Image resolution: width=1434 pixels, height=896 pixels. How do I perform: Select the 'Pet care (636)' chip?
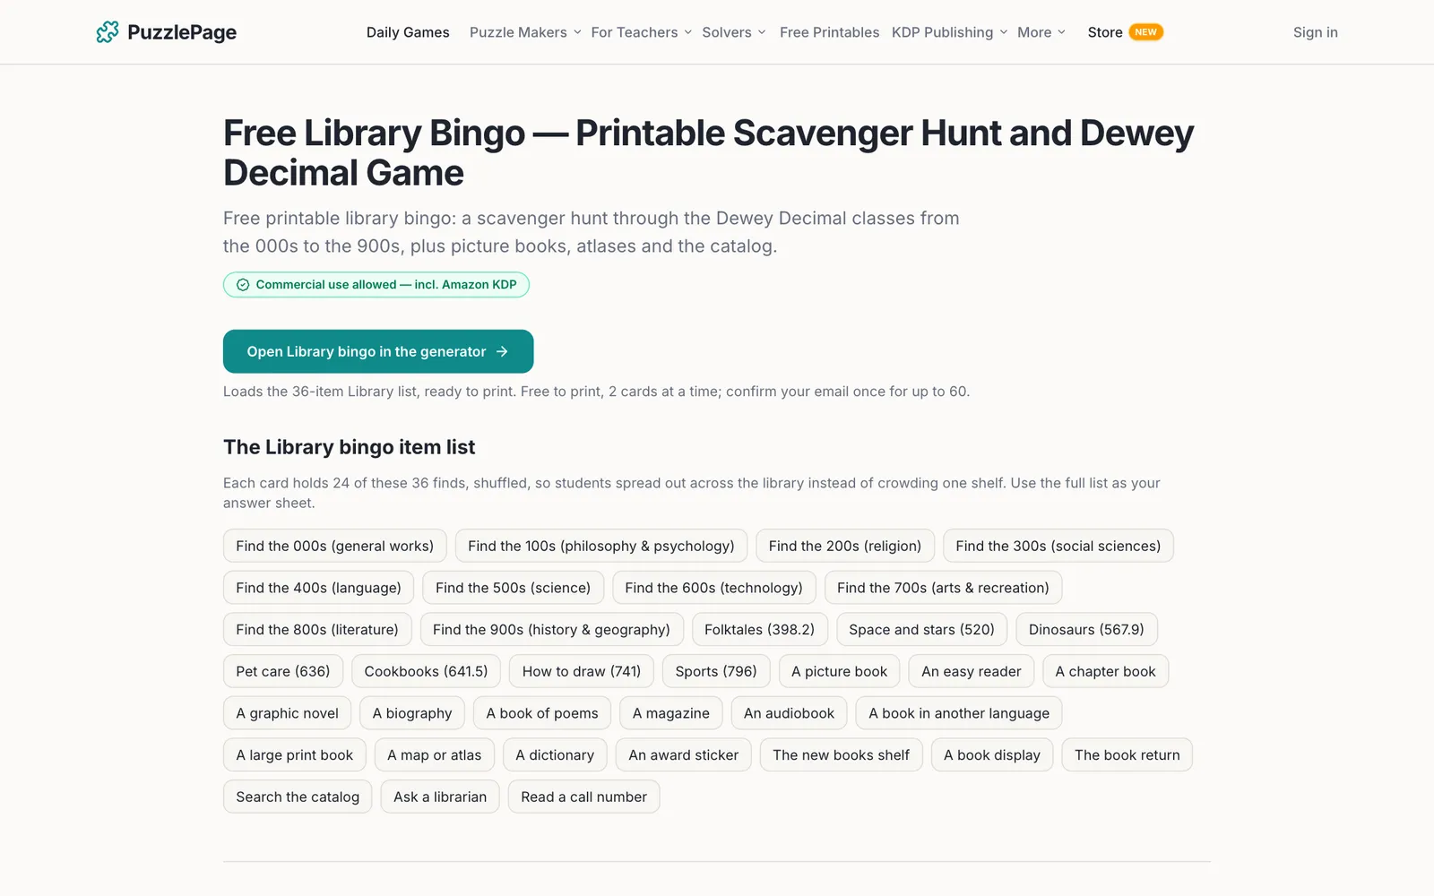283,671
